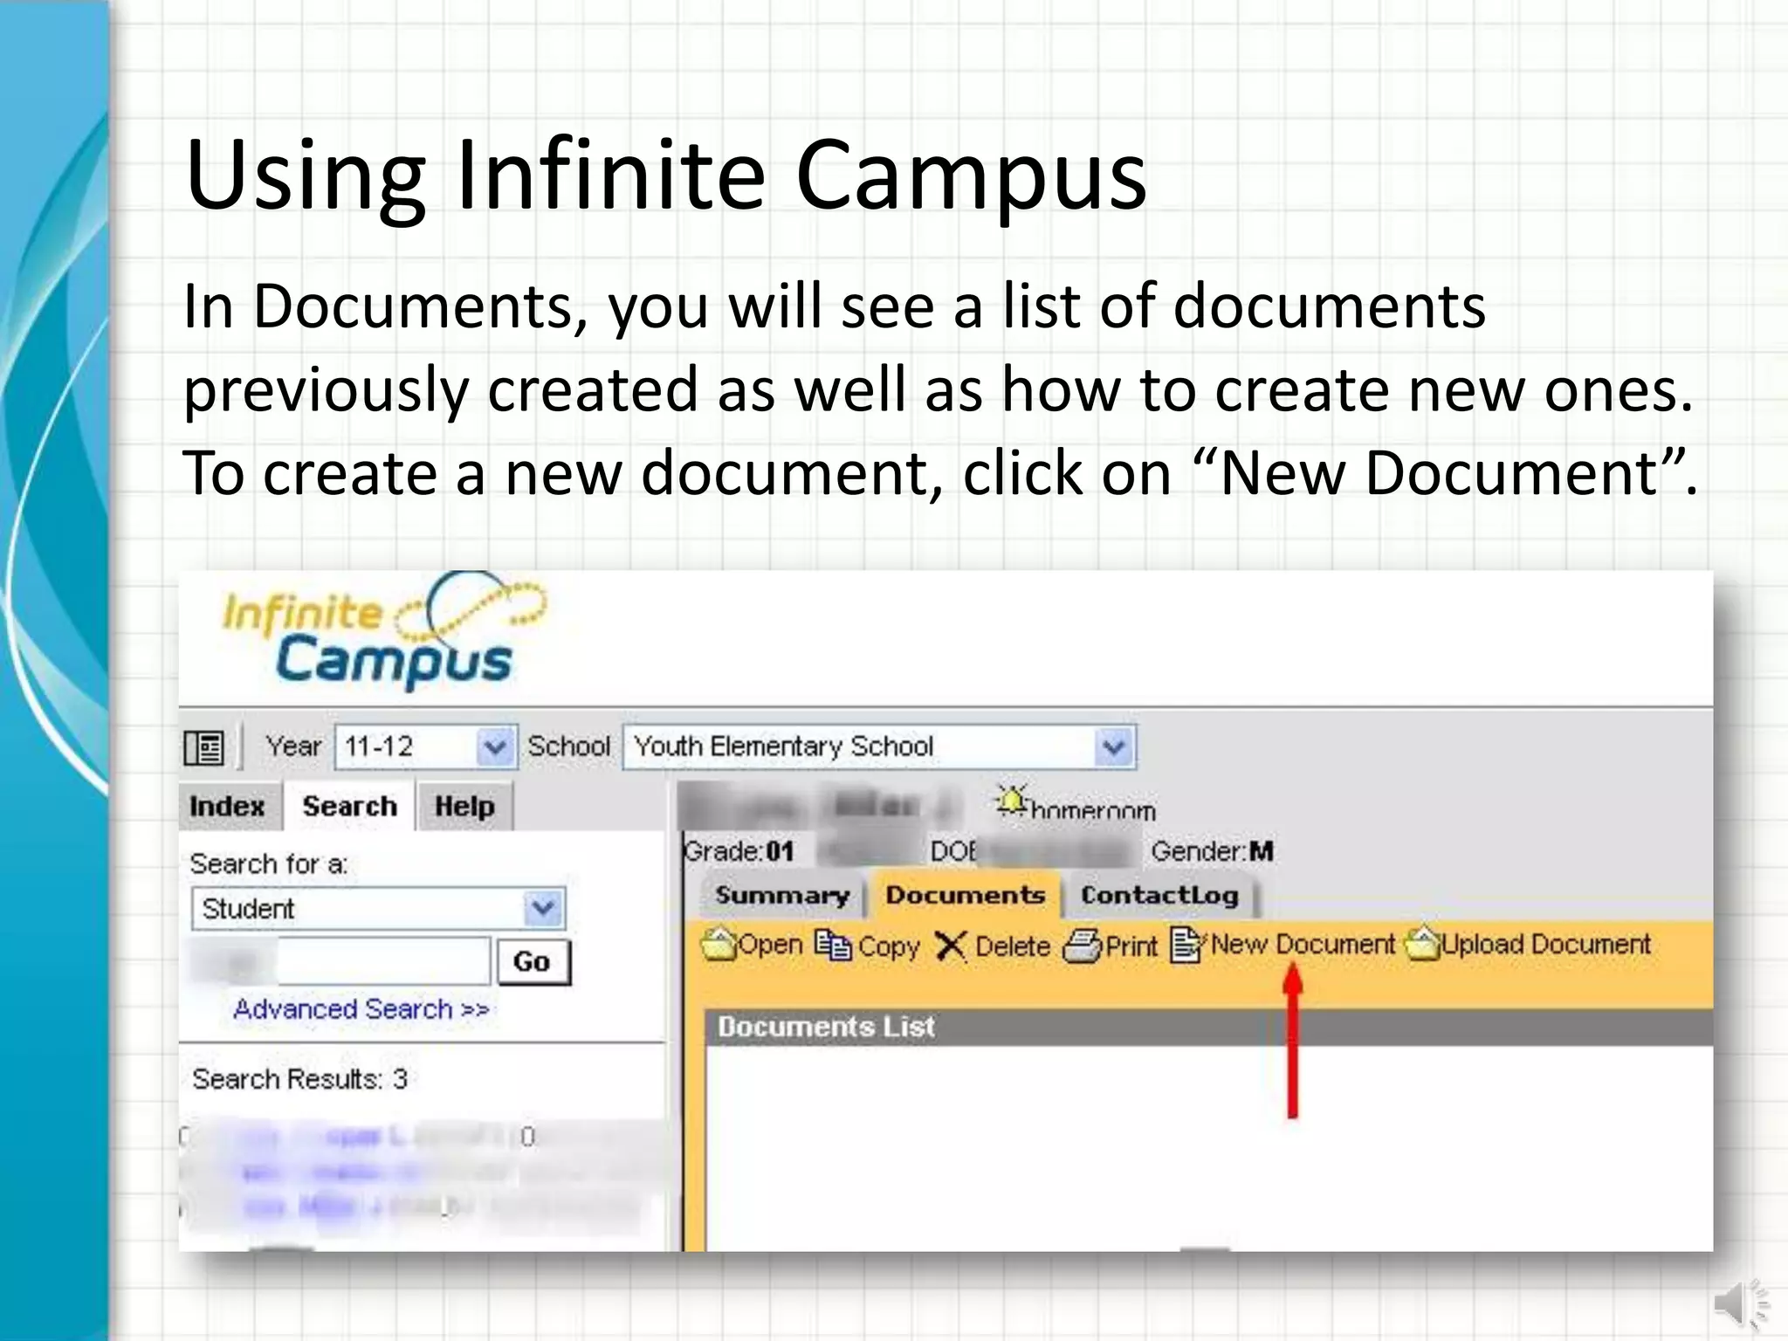This screenshot has height=1341, width=1788.
Task: Click the Grade: 01 label
Action: tap(739, 851)
